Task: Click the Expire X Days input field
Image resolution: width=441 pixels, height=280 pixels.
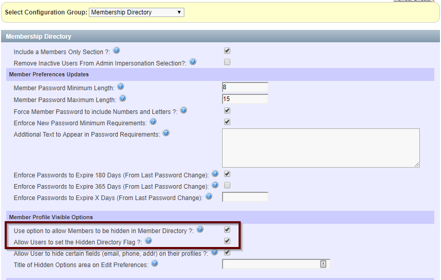Action: [x=245, y=197]
